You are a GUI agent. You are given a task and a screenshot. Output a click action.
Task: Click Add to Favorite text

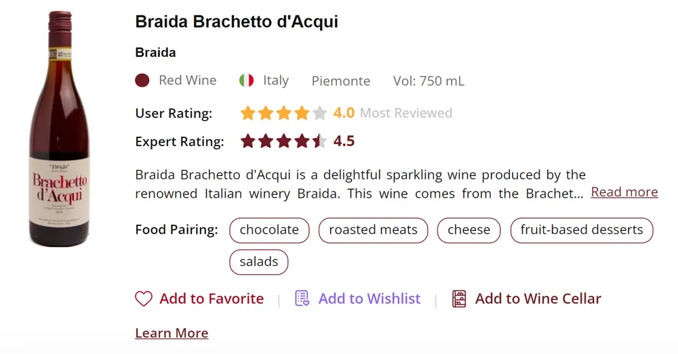(x=212, y=299)
